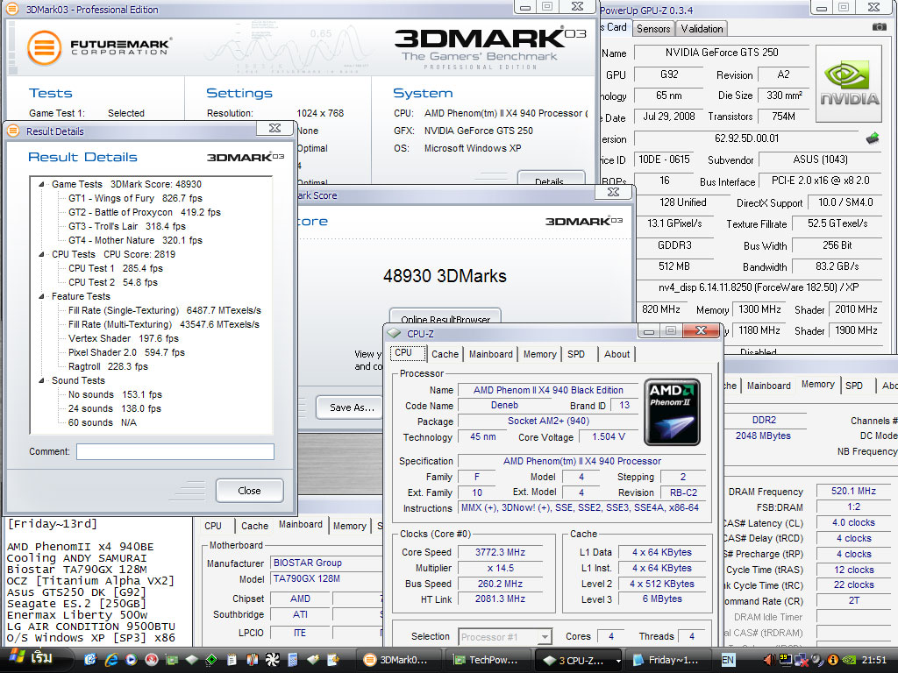The image size is (898, 673).
Task: Click Mainboard tab in the CPU-Z Memory window
Action: (x=768, y=386)
